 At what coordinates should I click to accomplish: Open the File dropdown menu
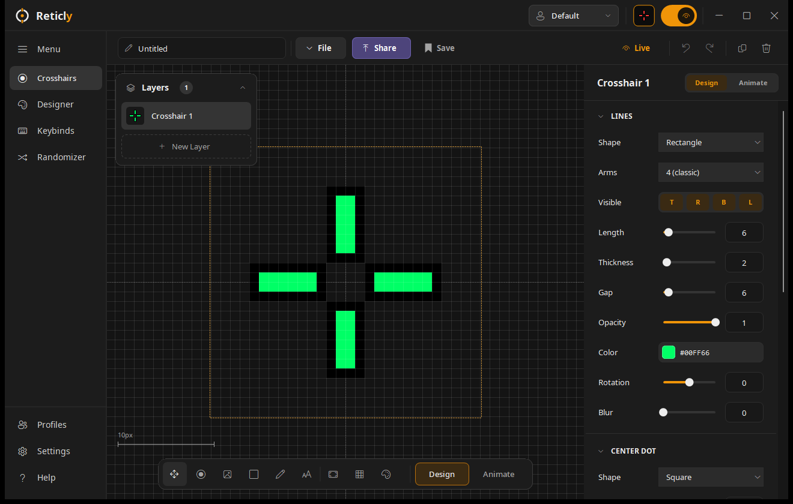[x=321, y=48]
